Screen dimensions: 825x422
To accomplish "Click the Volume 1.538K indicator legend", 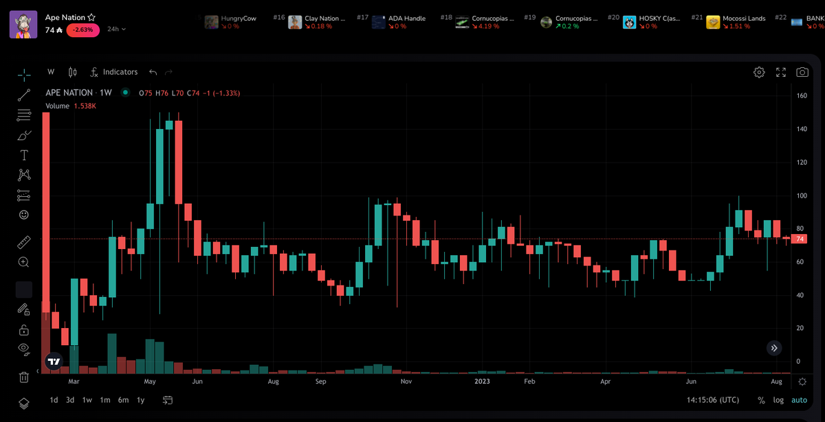I will click(x=71, y=106).
